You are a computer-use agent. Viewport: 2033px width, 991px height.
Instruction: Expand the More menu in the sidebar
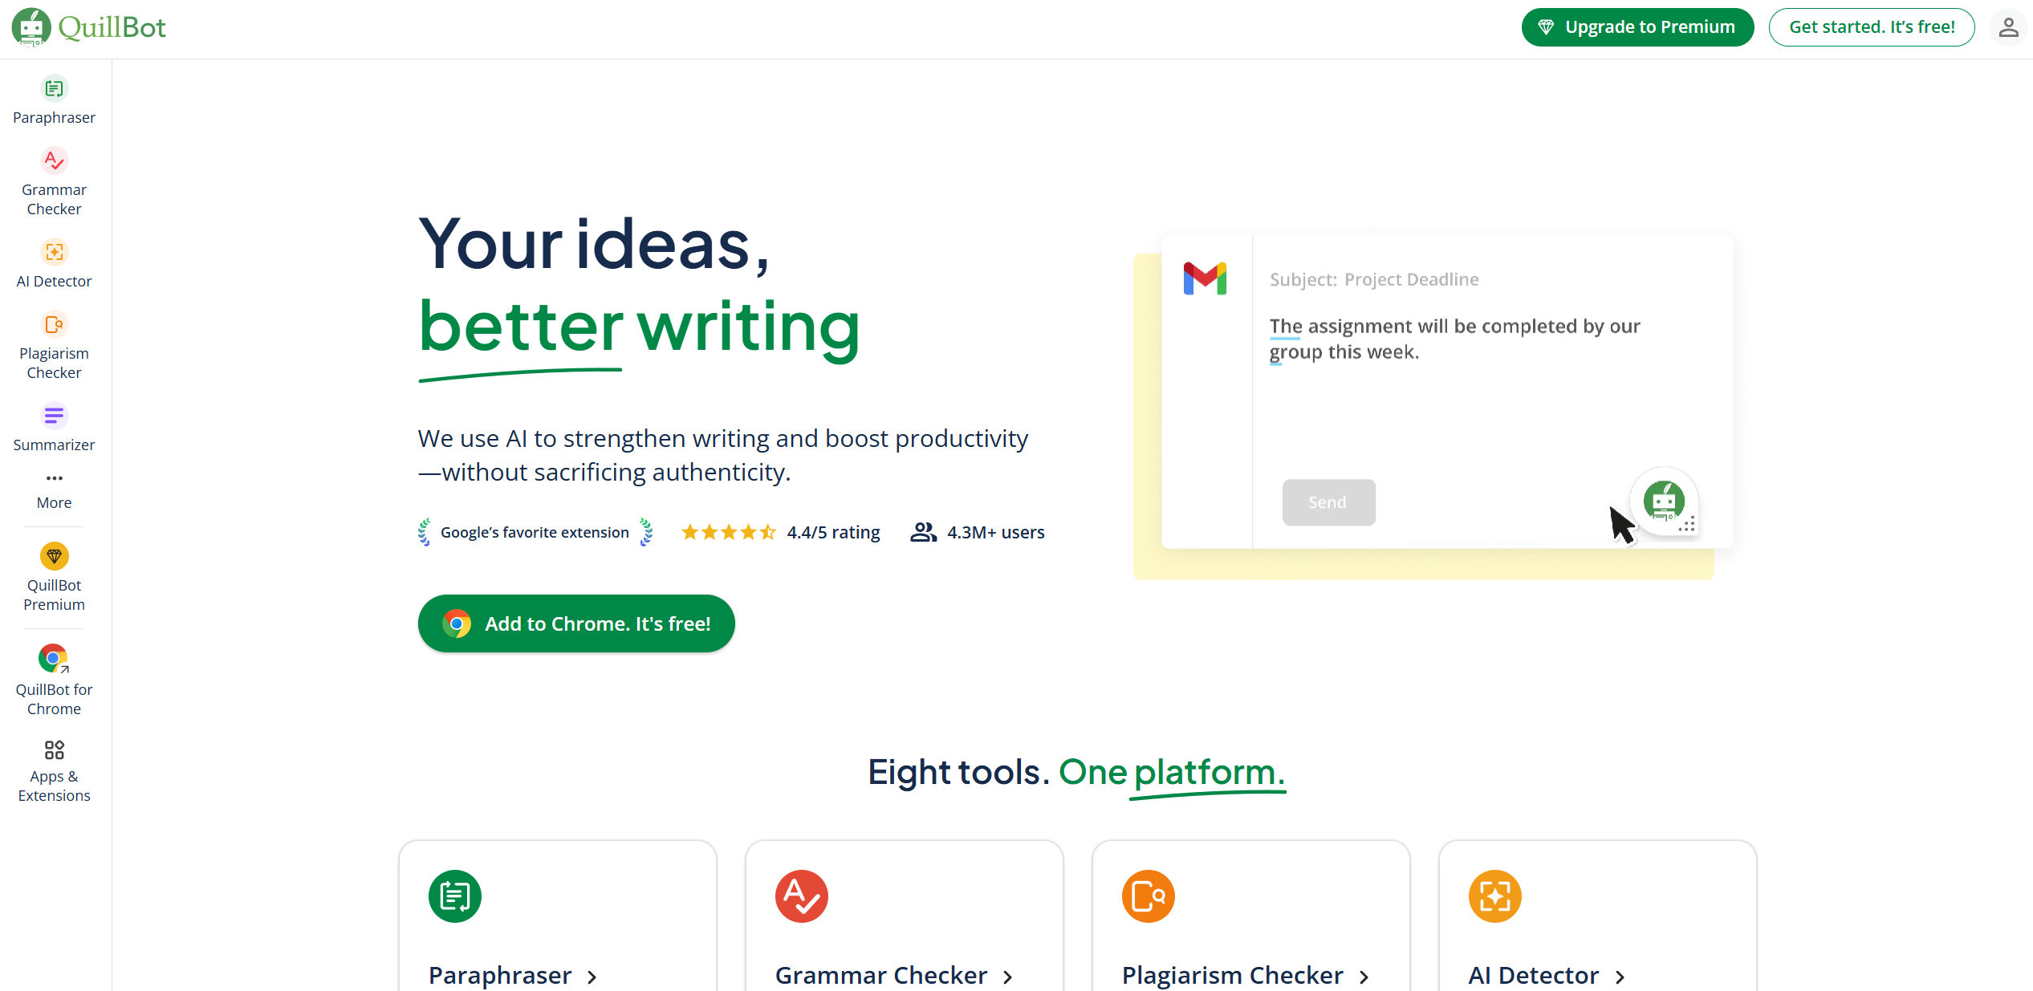[x=54, y=479]
